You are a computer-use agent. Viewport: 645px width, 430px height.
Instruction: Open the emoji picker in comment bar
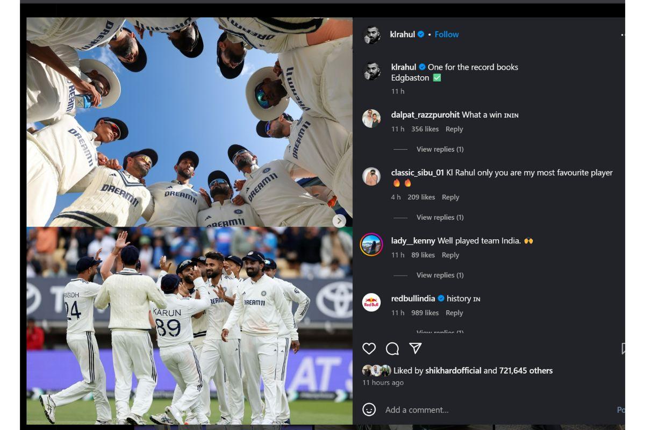coord(369,410)
